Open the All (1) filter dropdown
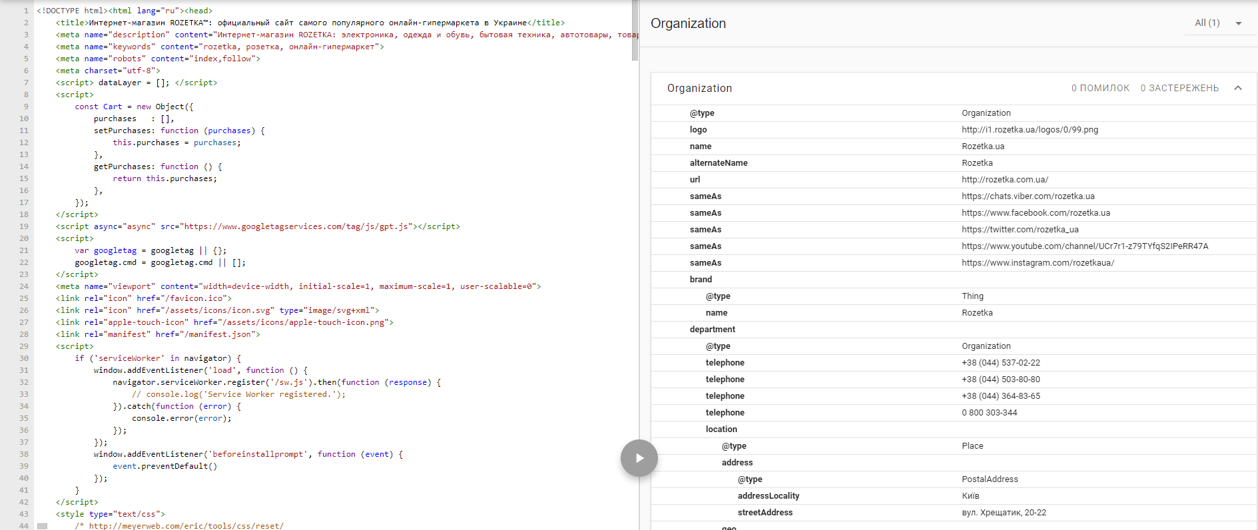The image size is (1258, 530). [x=1207, y=23]
